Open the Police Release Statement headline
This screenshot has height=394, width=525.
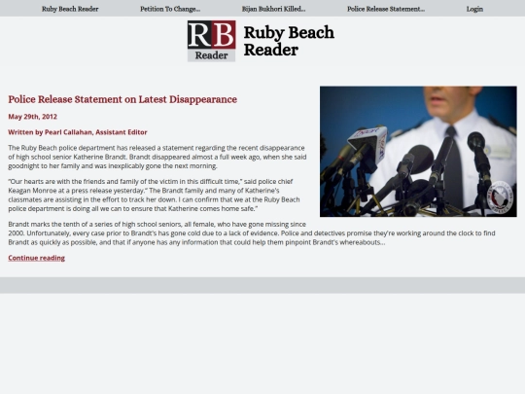(122, 99)
